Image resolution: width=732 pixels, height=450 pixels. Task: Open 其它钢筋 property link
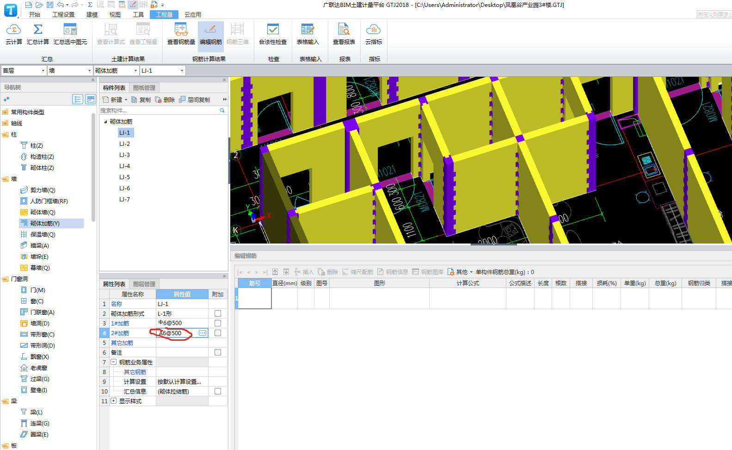click(135, 372)
